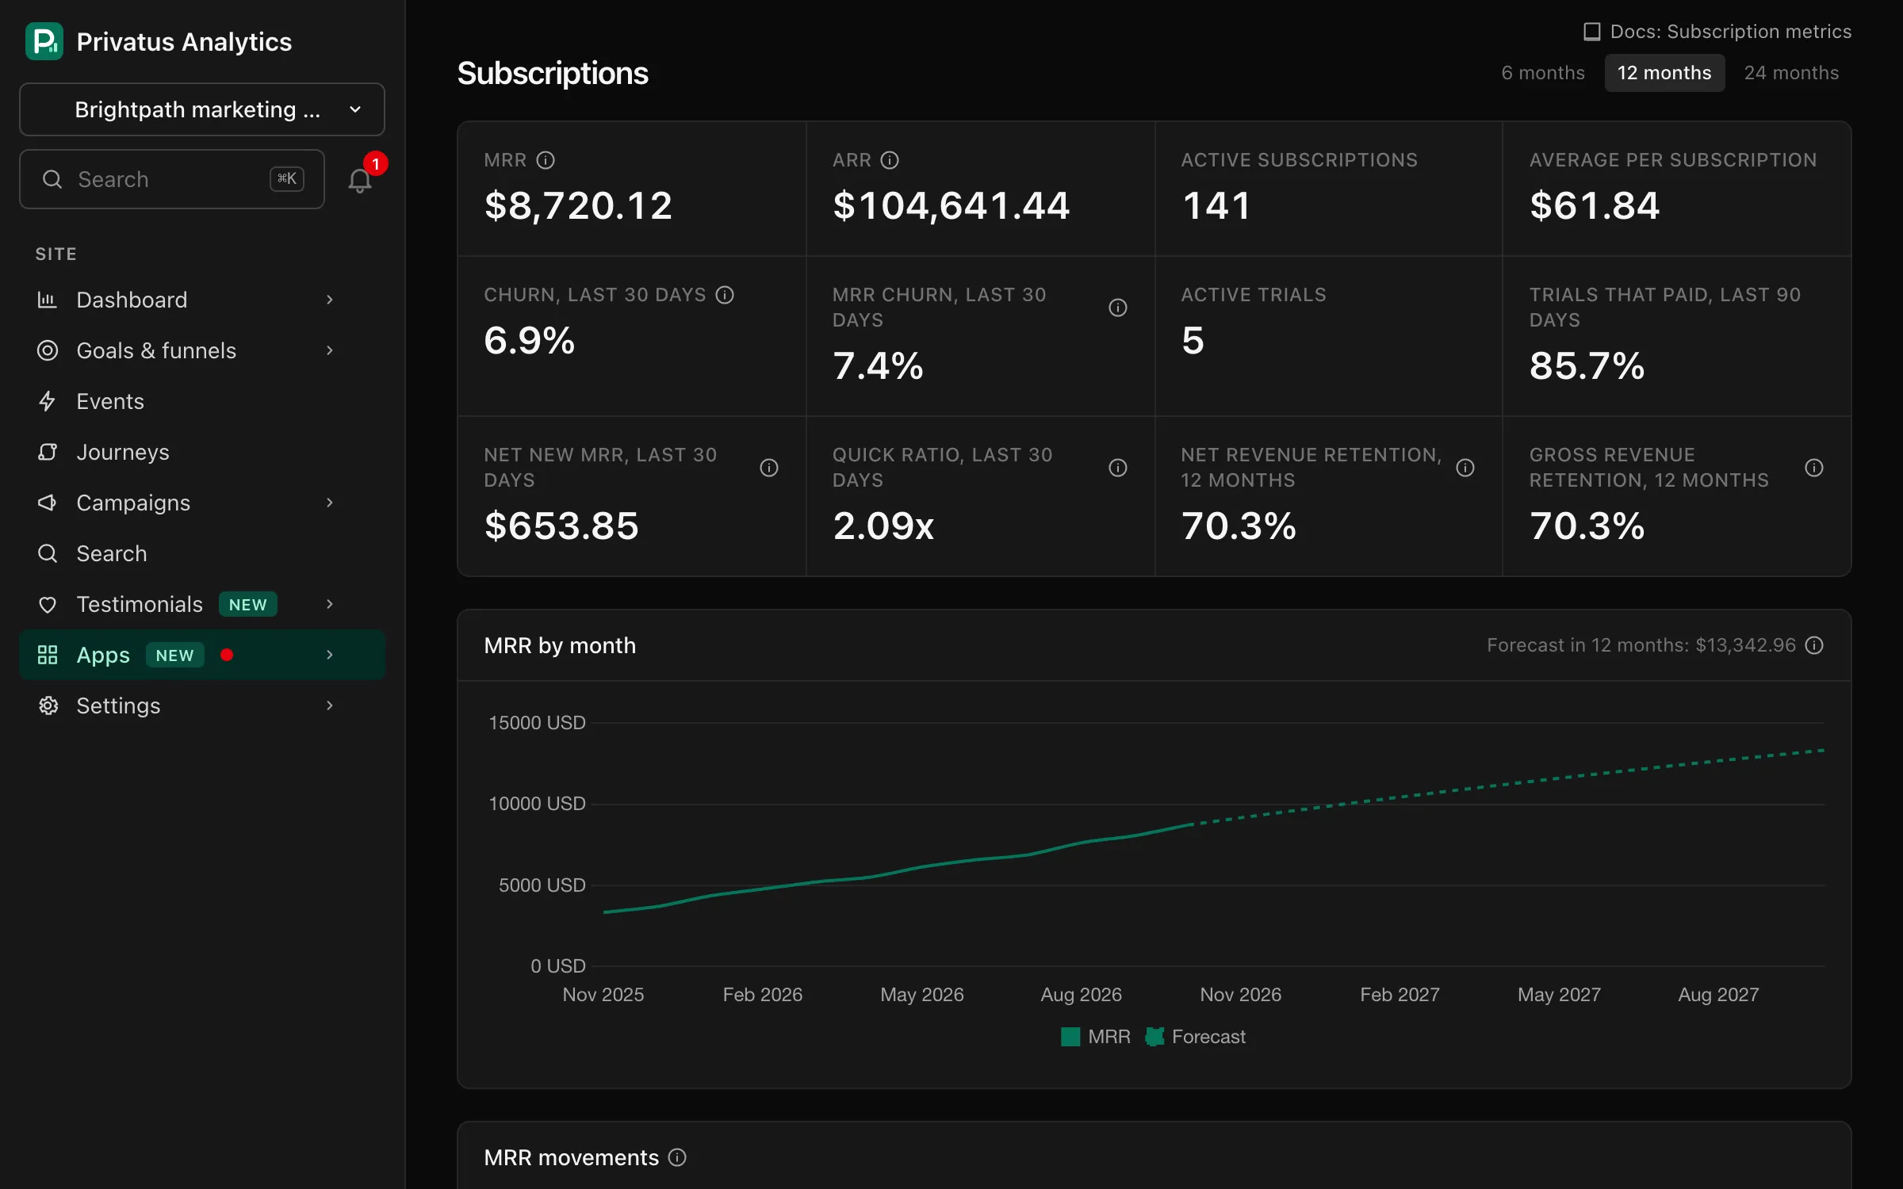Image resolution: width=1903 pixels, height=1189 pixels.
Task: Show info for MRR churn, last 30 days
Action: pyautogui.click(x=1118, y=308)
